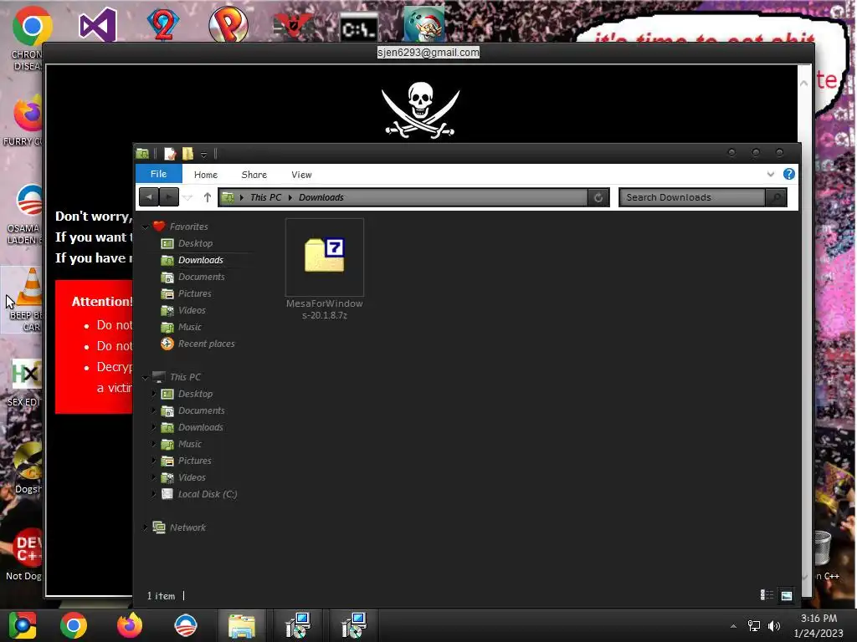
Task: Select Desktop under Favorites
Action: tap(195, 243)
